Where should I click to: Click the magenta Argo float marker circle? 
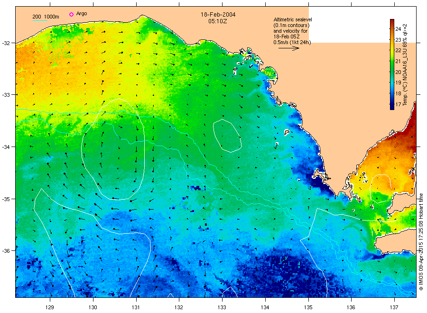click(71, 14)
